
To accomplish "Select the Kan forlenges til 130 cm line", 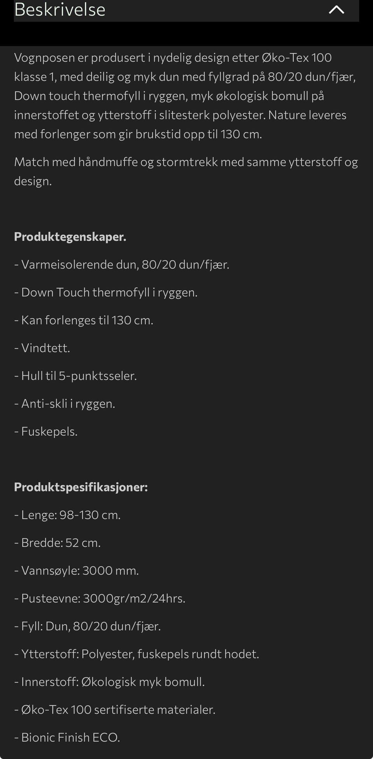I will click(x=84, y=320).
